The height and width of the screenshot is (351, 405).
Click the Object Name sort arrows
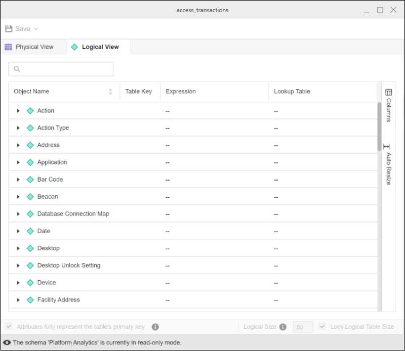[x=110, y=92]
